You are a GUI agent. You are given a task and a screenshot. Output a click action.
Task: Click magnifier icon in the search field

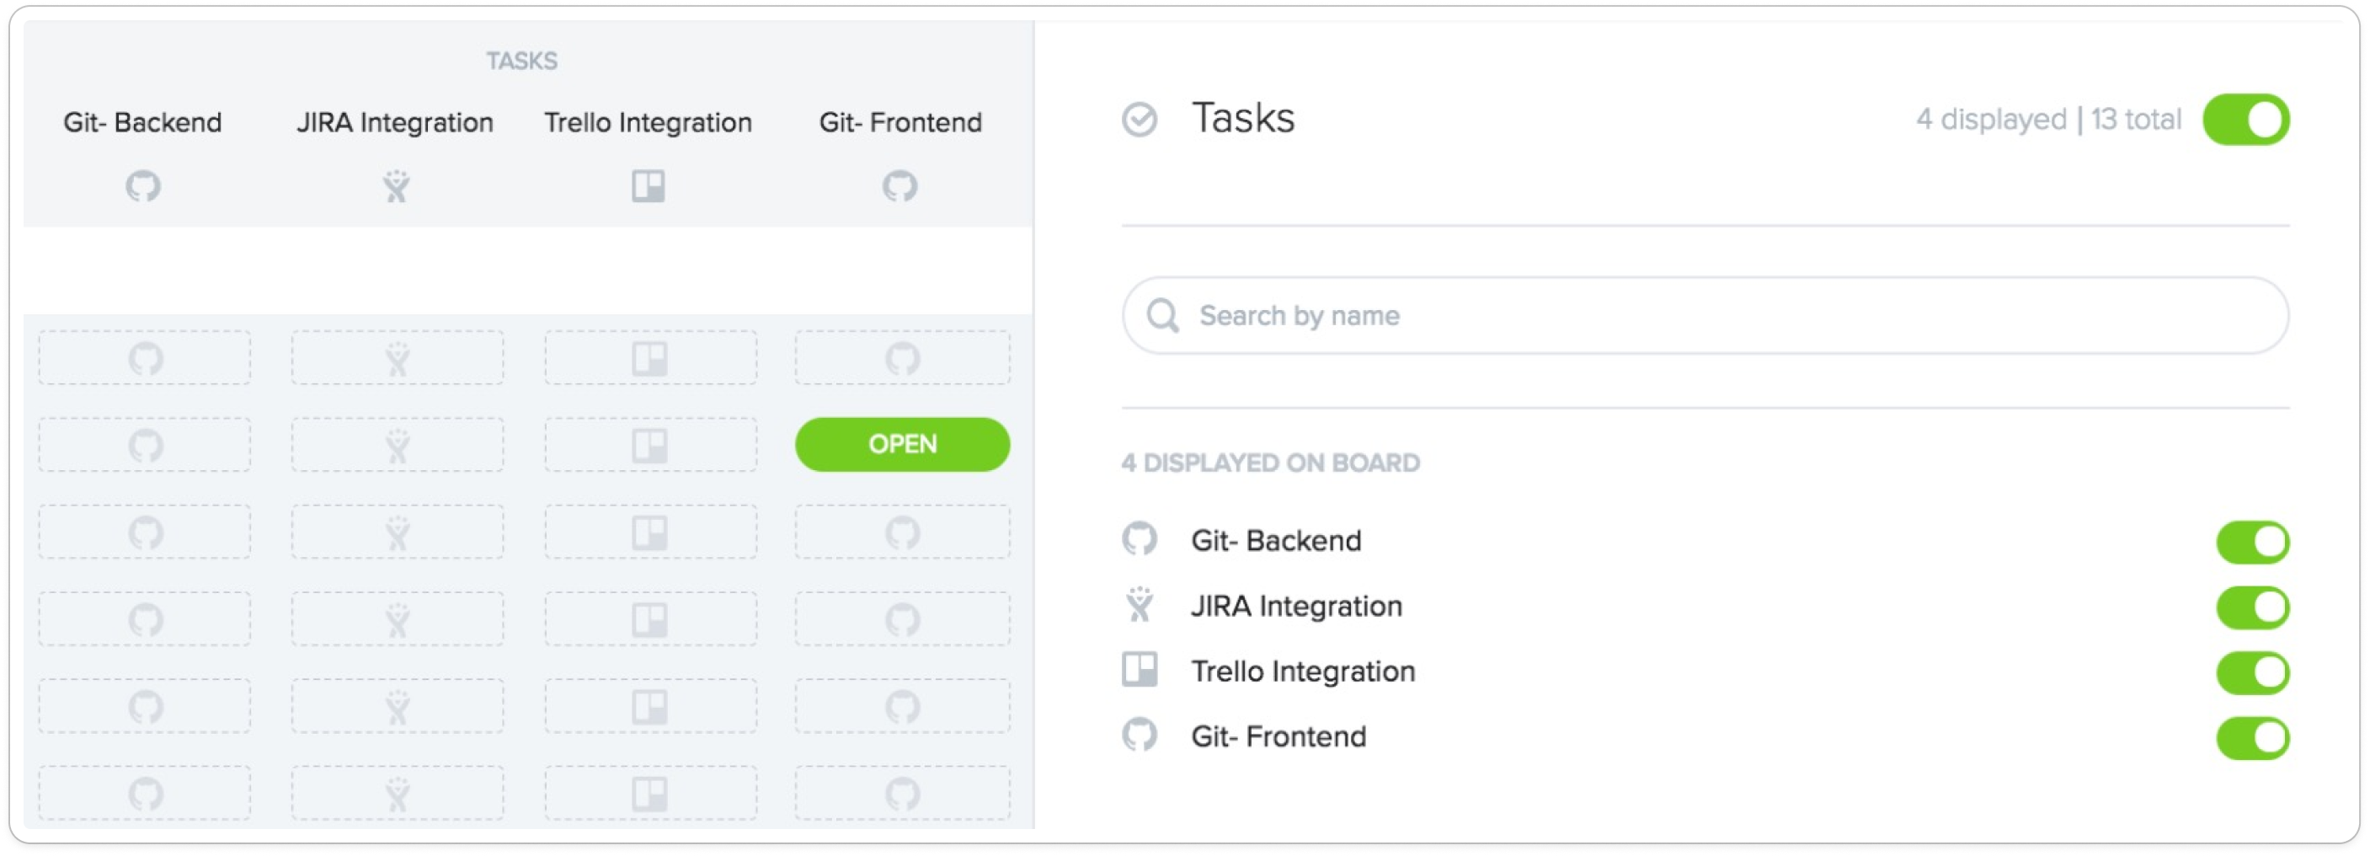click(x=1163, y=316)
